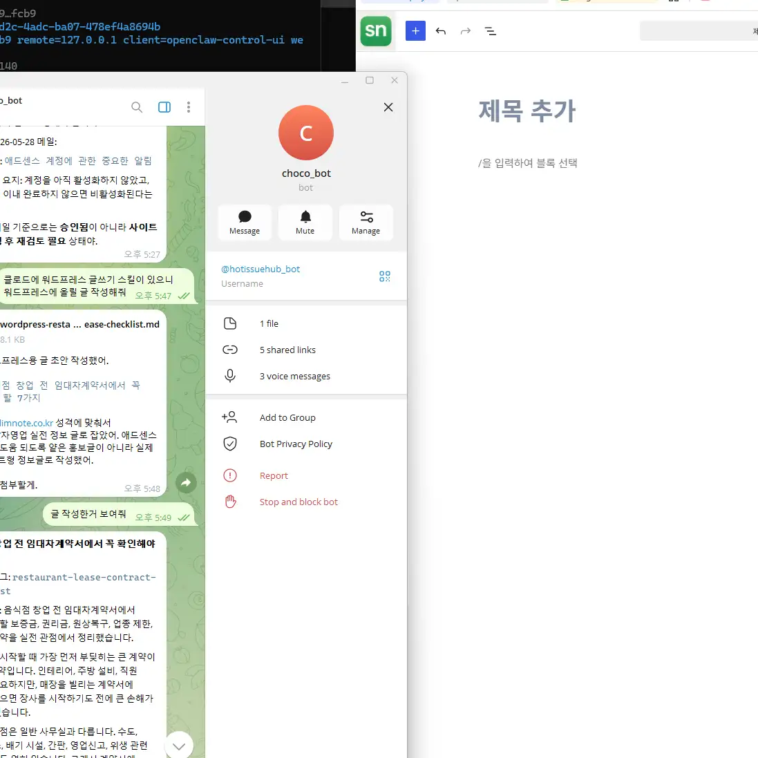Send a Message to choco_bot

click(245, 222)
